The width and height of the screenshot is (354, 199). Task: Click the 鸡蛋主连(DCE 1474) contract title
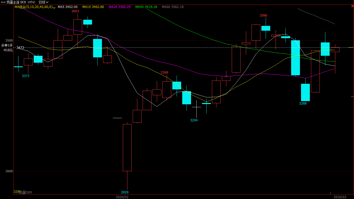pos(21,2)
